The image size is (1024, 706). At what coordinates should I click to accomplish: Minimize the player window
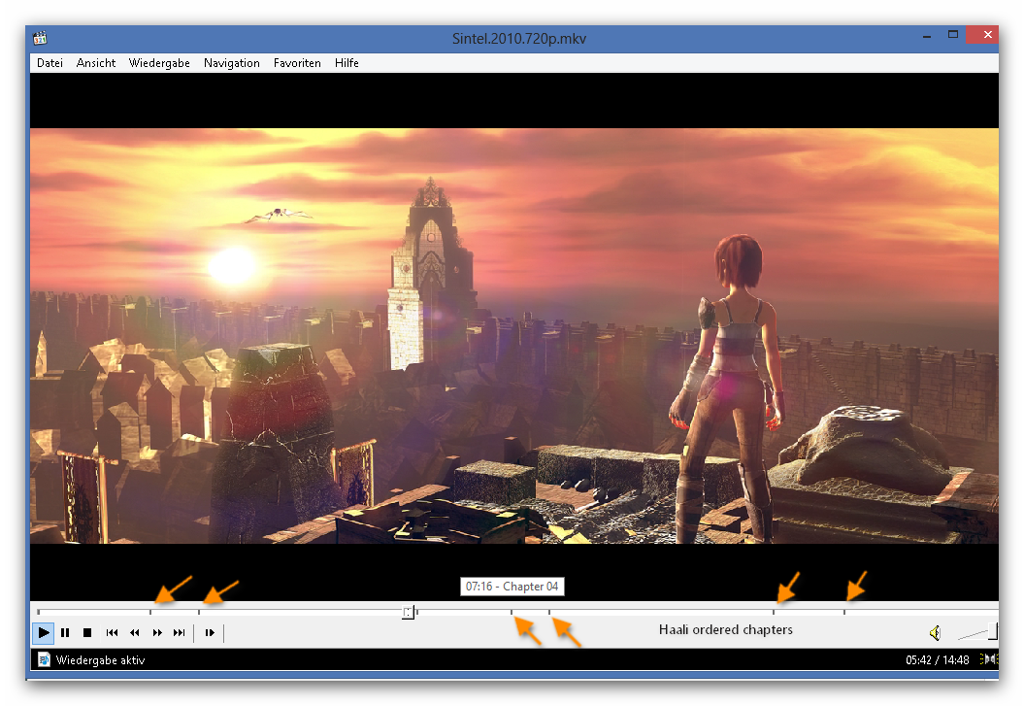pyautogui.click(x=927, y=37)
